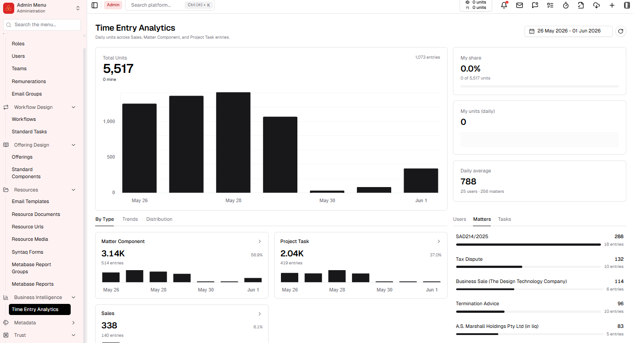Open Remunerations menu item
The image size is (633, 343).
coord(29,81)
